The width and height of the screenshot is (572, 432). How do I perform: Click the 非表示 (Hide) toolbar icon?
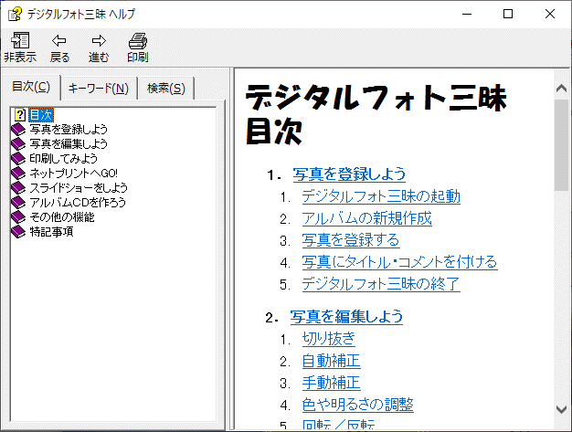coord(20,41)
